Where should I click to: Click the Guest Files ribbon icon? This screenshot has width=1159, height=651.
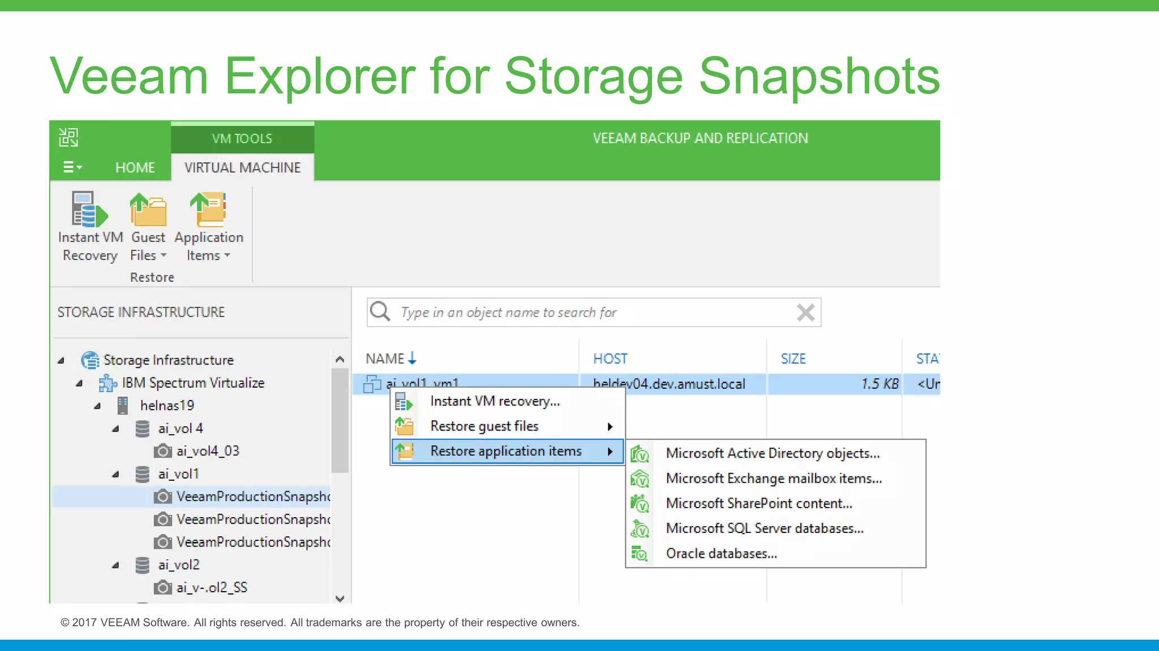[x=148, y=209]
